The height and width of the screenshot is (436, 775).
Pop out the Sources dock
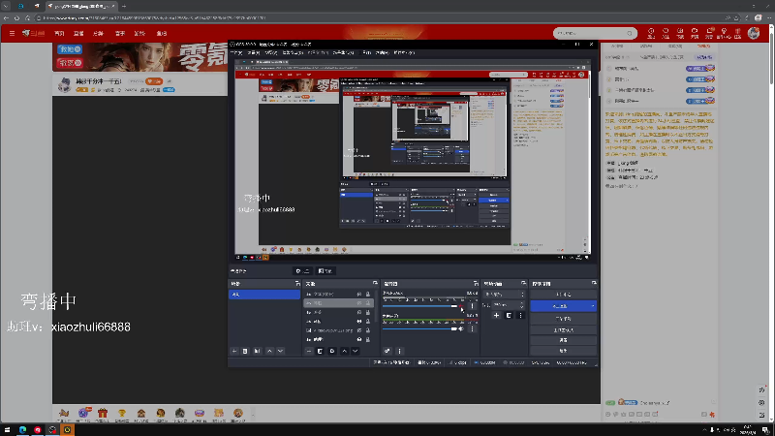[x=375, y=283]
